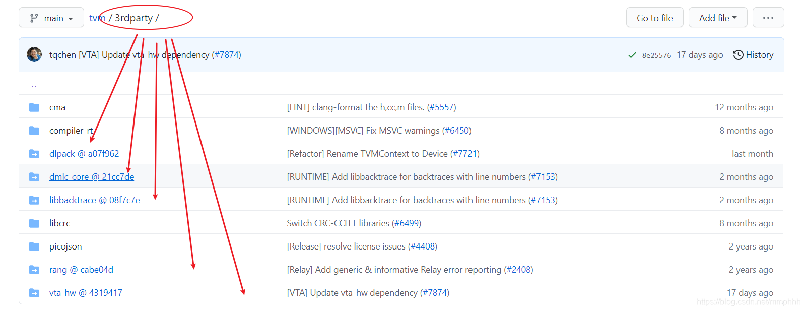Click tqchen's avatar thumbnail
Screen dimensions: 805x311
34,54
